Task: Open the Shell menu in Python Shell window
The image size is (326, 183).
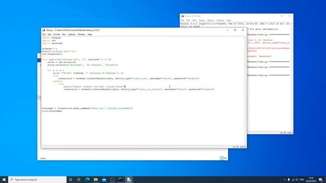Action: point(194,20)
